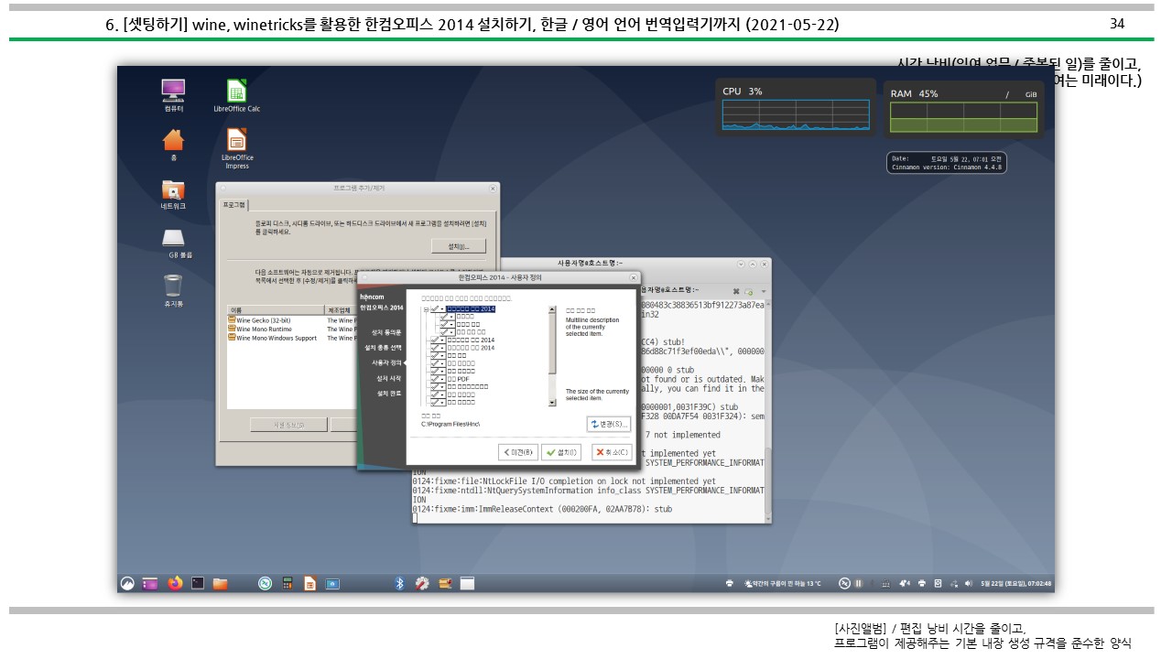Viewport: 1172px width, 659px height.
Task: Click 설치(I)... in 프로그램 추가/제거 window
Action: (x=458, y=246)
